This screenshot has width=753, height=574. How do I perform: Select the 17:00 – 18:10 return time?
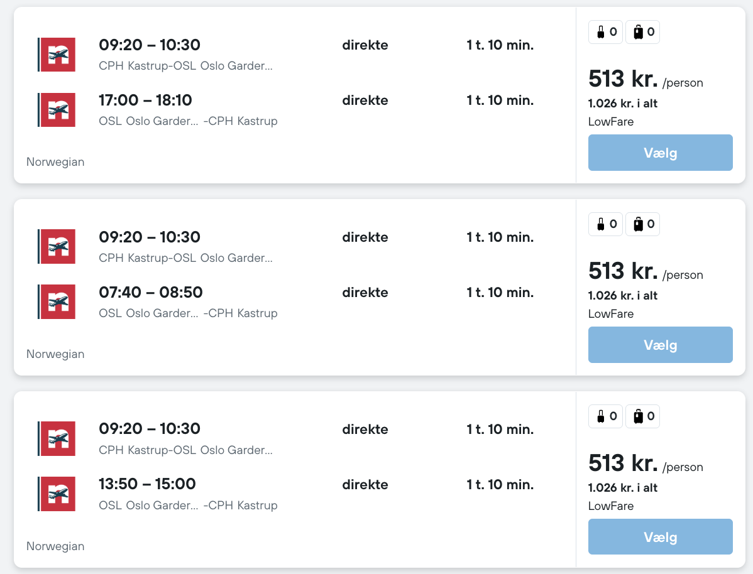point(146,100)
